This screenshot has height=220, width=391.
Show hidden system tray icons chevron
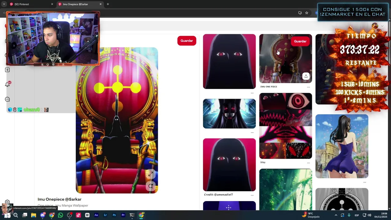tap(336, 215)
